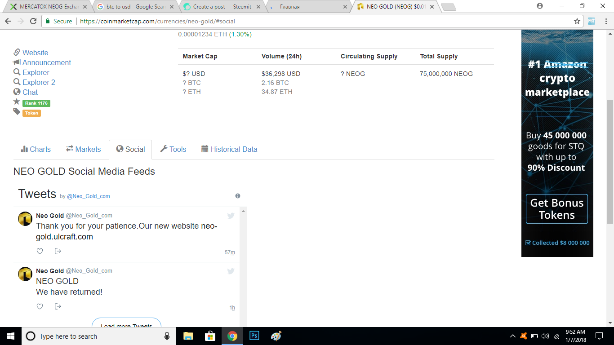This screenshot has height=345, width=614.
Task: Click the orange Token badge
Action: pyautogui.click(x=31, y=113)
